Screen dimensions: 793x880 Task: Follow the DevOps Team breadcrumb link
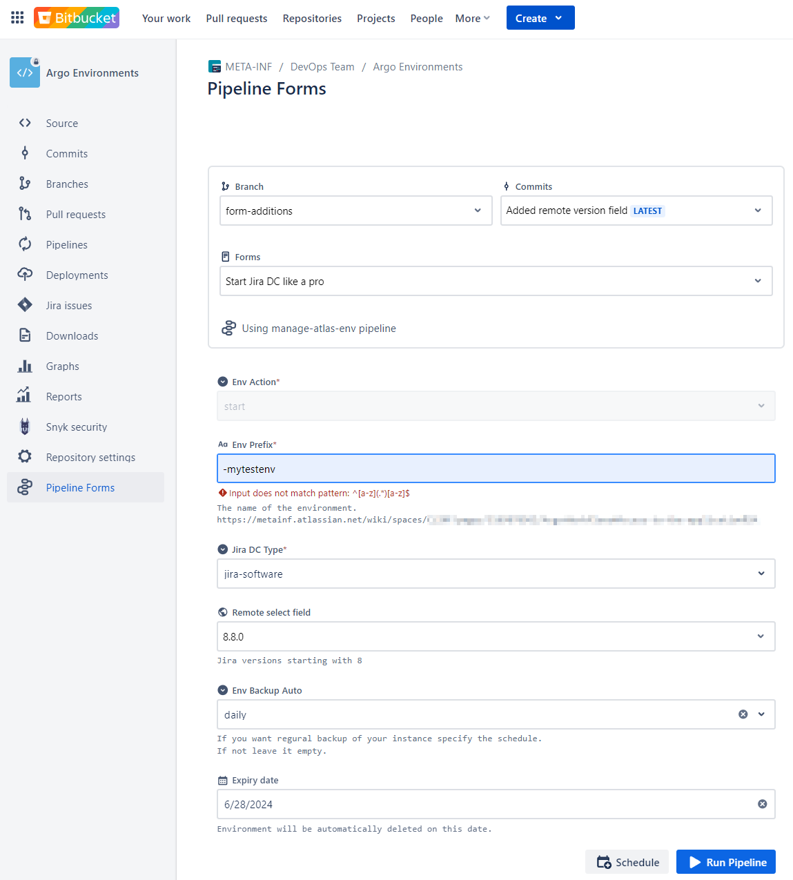point(322,67)
